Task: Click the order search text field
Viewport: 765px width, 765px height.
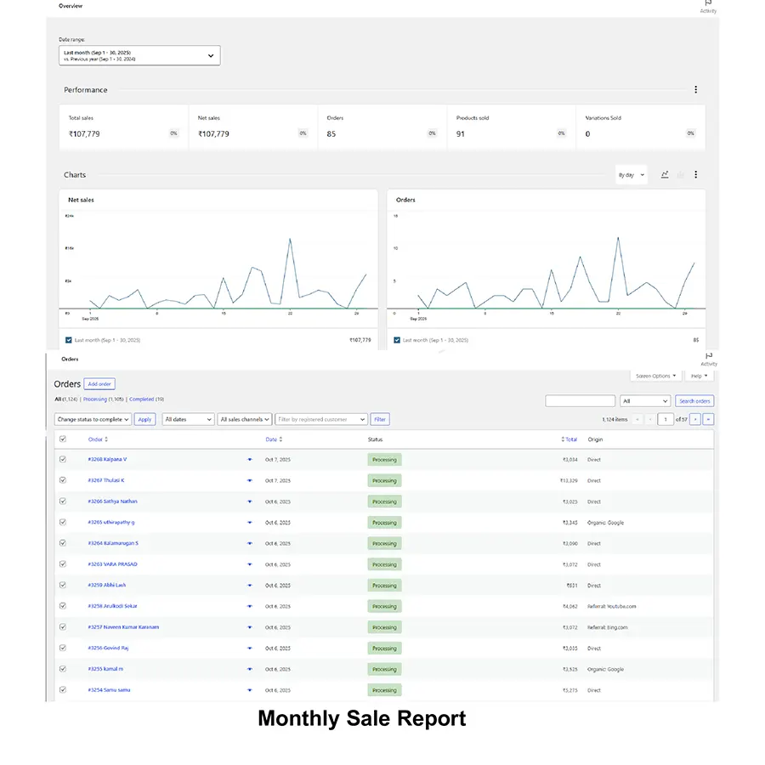Action: (580, 401)
